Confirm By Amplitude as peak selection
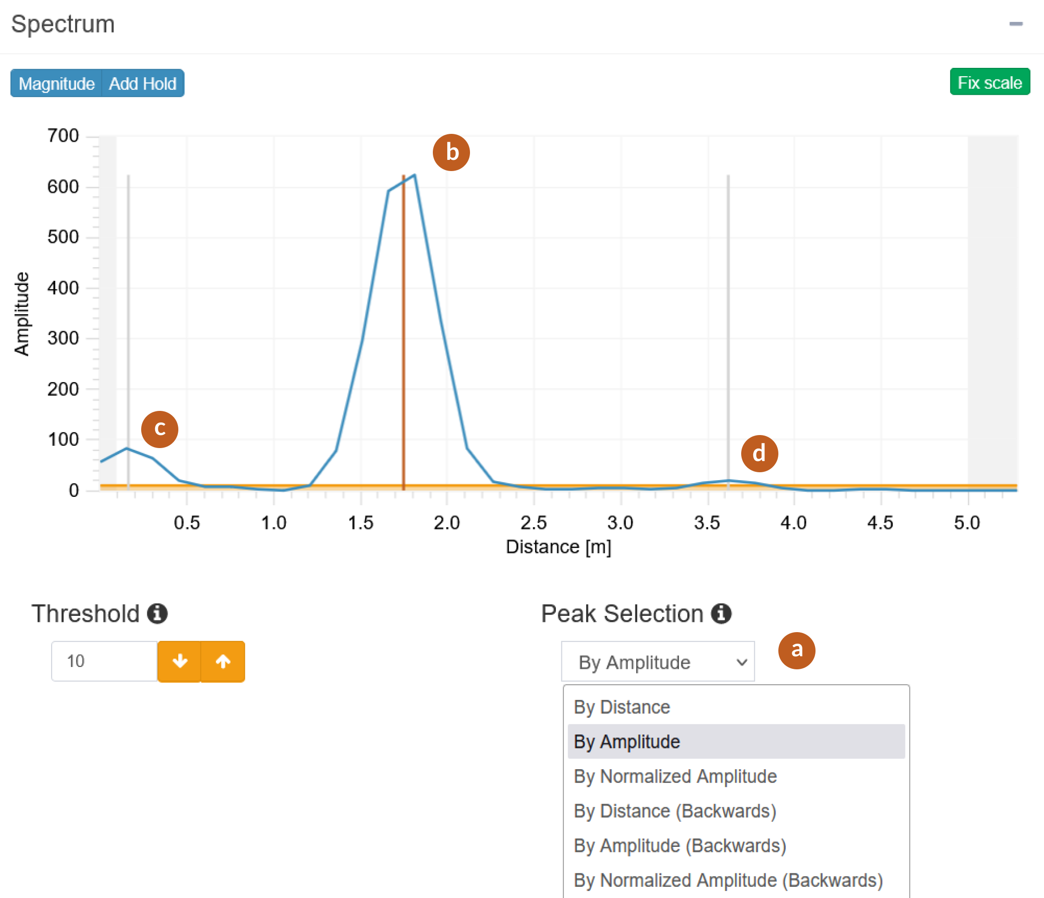The image size is (1044, 898). pos(626,741)
